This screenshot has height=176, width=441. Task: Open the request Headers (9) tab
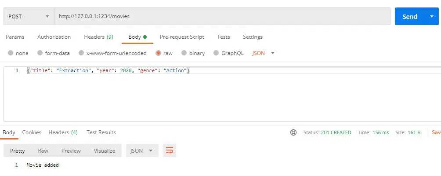pyautogui.click(x=98, y=37)
